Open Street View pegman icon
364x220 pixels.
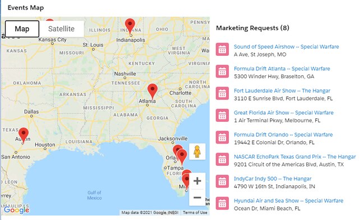[x=197, y=151]
